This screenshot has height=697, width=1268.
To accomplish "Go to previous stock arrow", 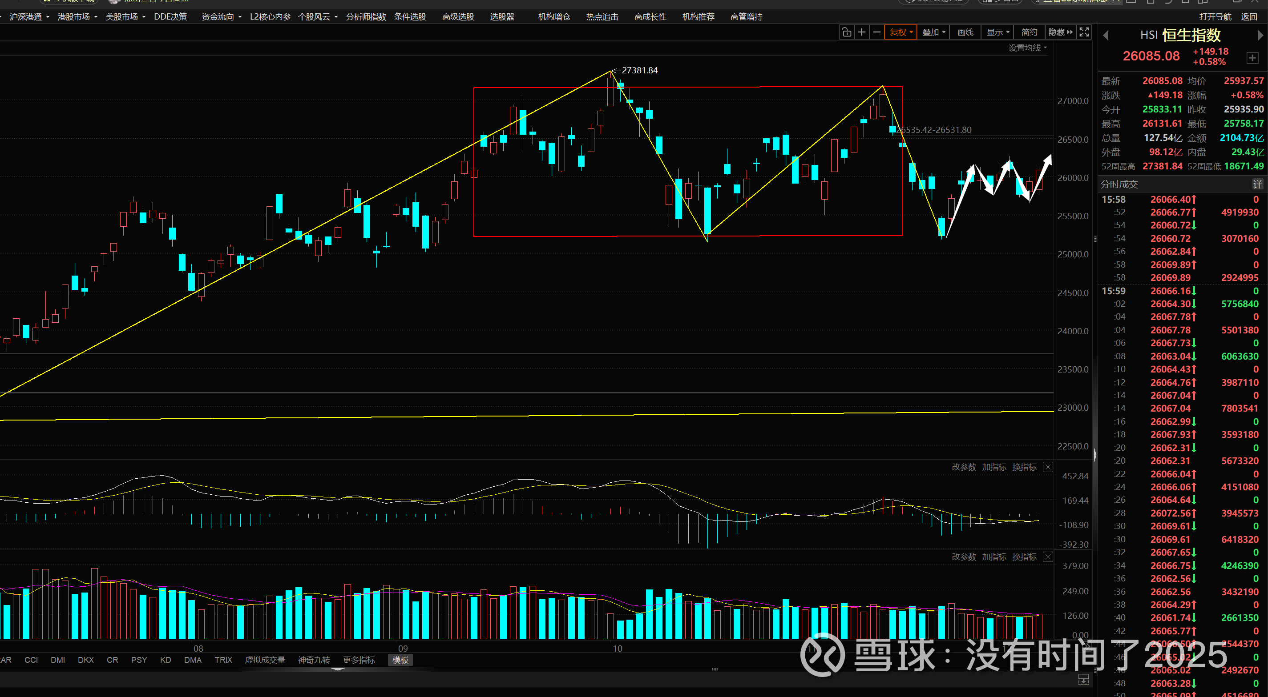I will pyautogui.click(x=1106, y=36).
